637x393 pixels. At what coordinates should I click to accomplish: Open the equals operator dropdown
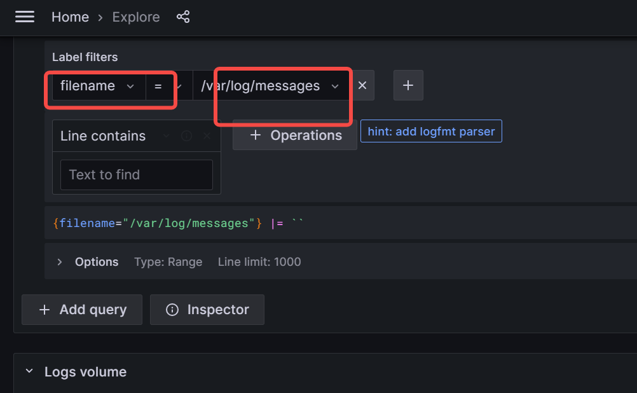click(168, 86)
